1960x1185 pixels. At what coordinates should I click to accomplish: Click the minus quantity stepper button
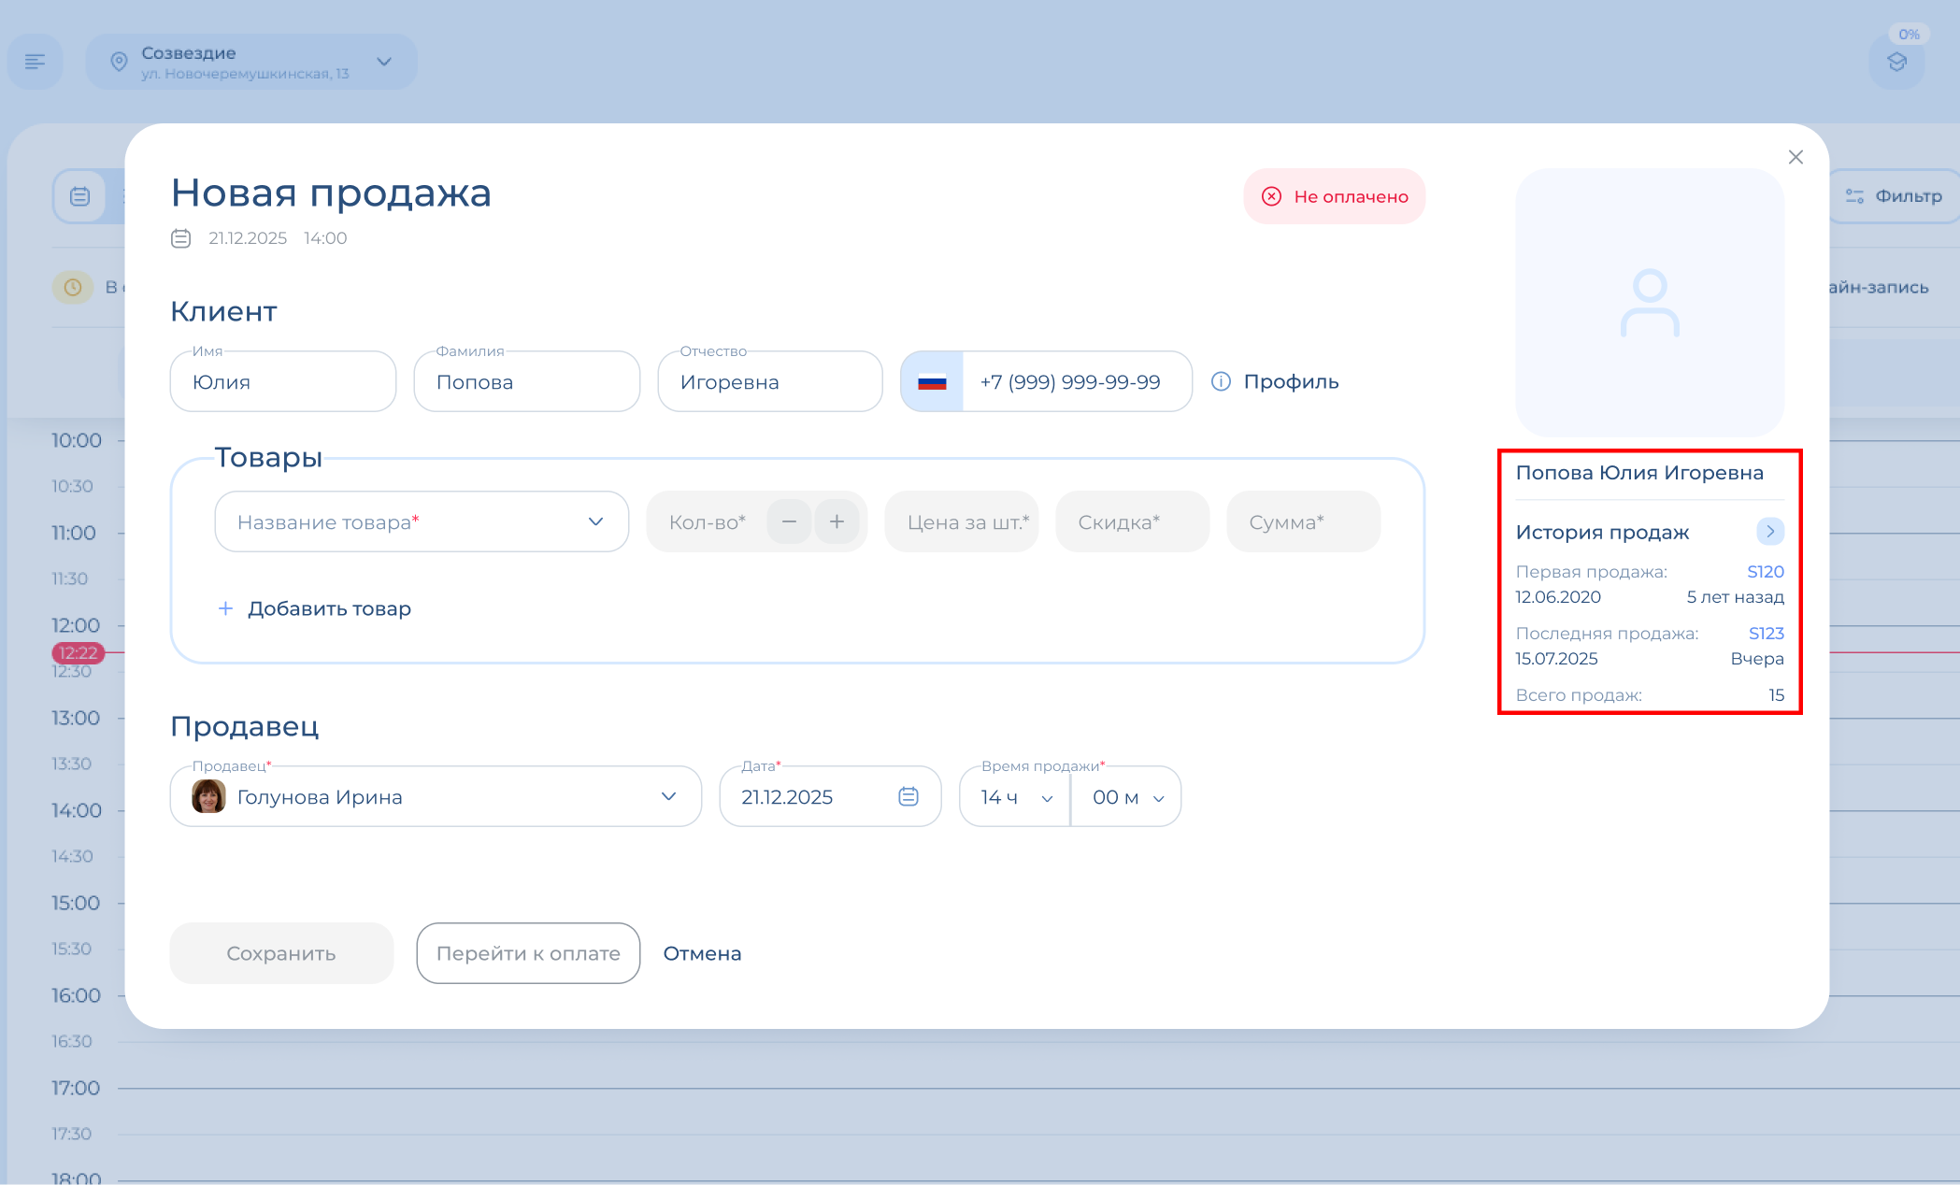coord(789,521)
